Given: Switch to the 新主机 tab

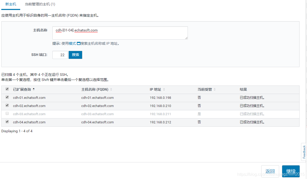Looking at the screenshot, I should [11, 4].
